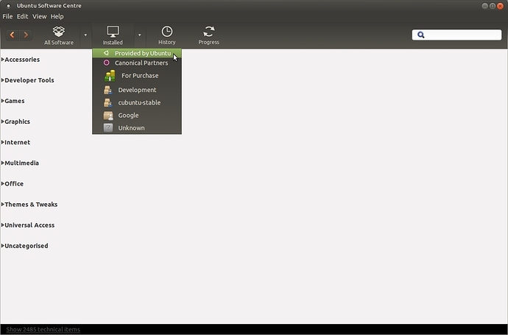The image size is (508, 335).
Task: Close the Ubuntu Software Centre window
Action: pos(500,6)
